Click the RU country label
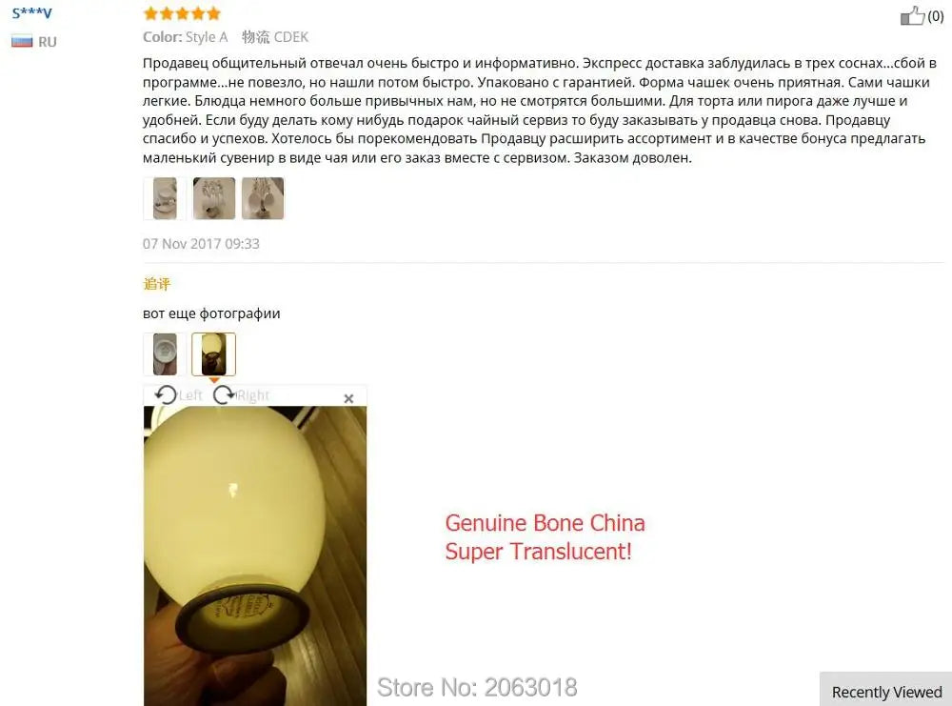The width and height of the screenshot is (952, 706). coord(48,42)
